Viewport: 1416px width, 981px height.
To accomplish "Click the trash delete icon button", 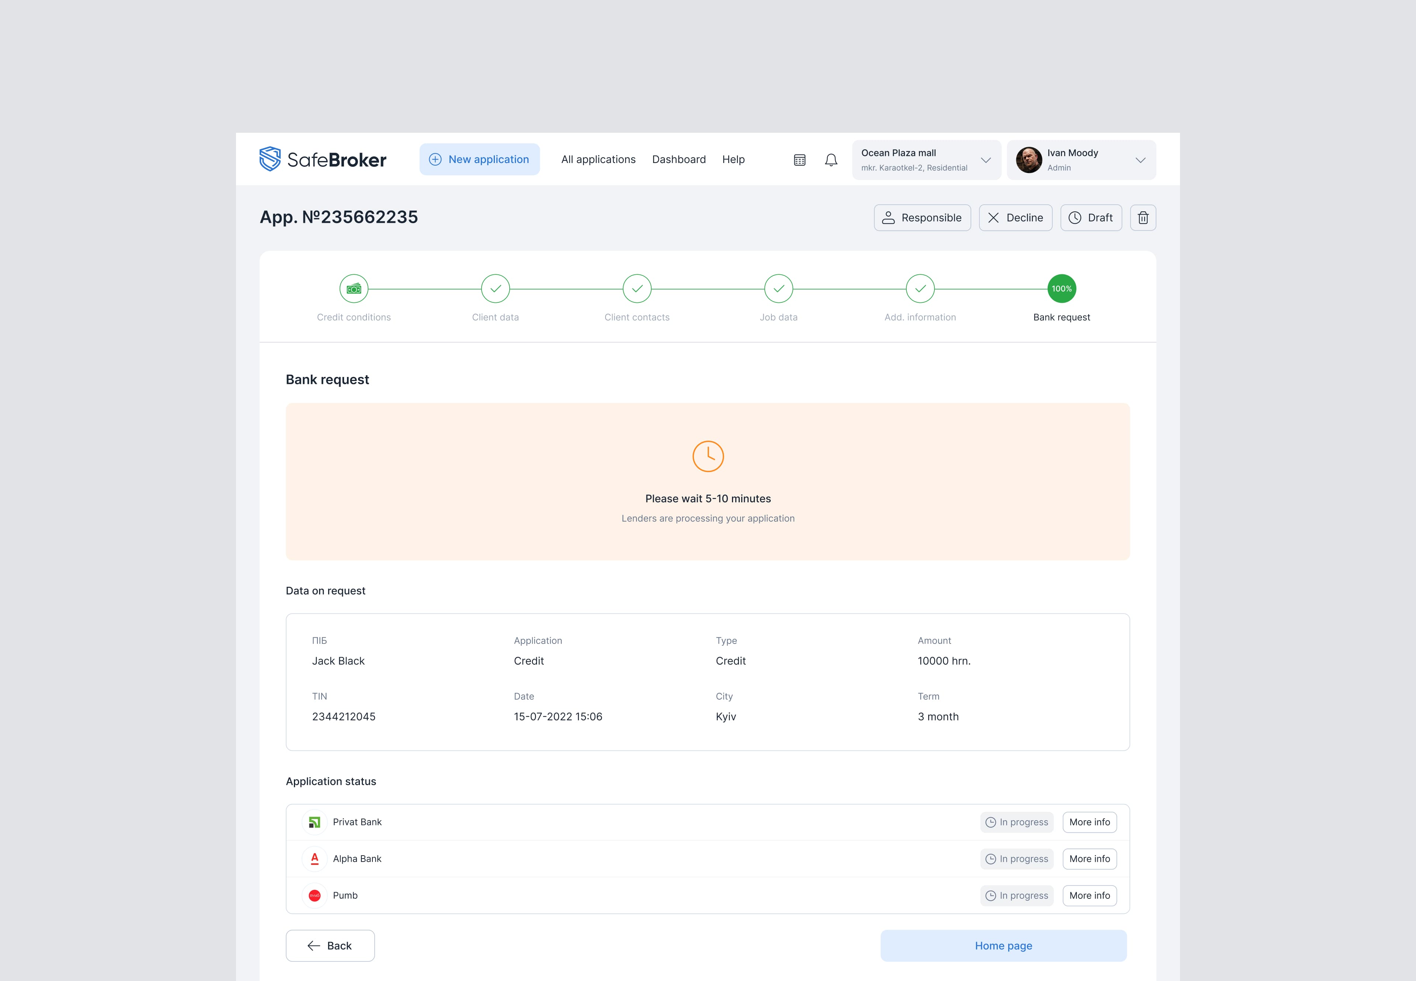I will pos(1142,218).
